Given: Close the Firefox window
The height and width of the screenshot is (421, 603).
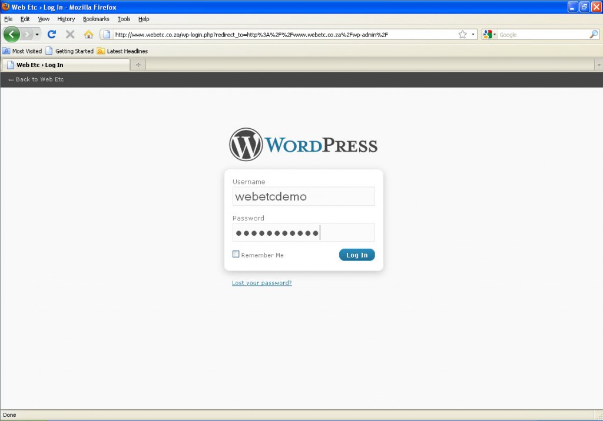Looking at the screenshot, I should click(597, 7).
